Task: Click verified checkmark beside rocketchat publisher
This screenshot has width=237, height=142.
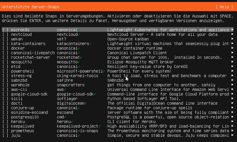Action: [81, 58]
